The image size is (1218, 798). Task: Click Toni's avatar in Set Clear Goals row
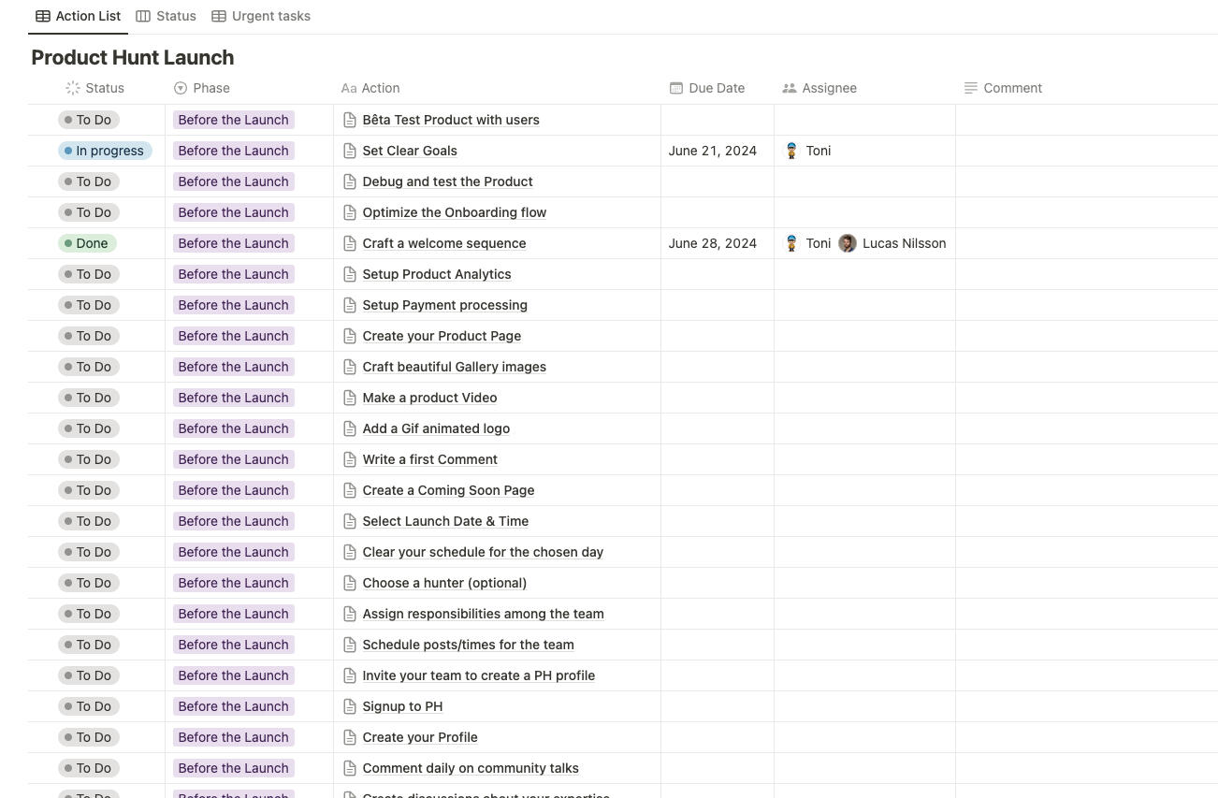[x=791, y=151]
